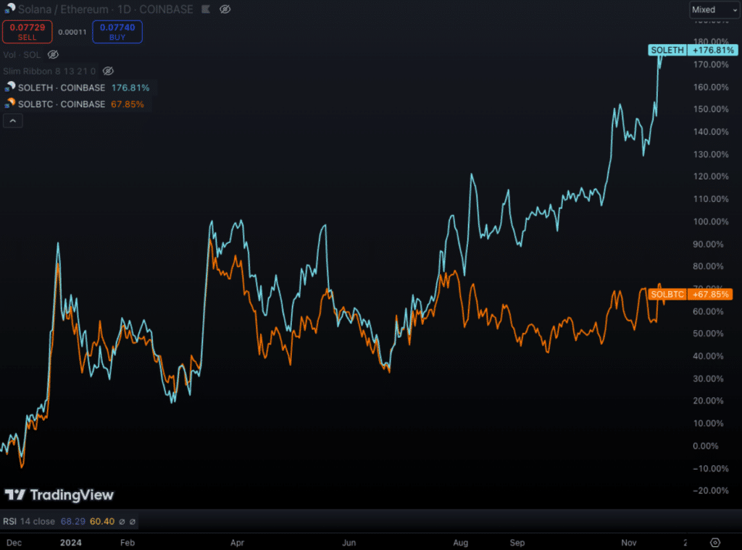Click the Vol · SOL indicator label
This screenshot has width=742, height=550.
pos(22,55)
